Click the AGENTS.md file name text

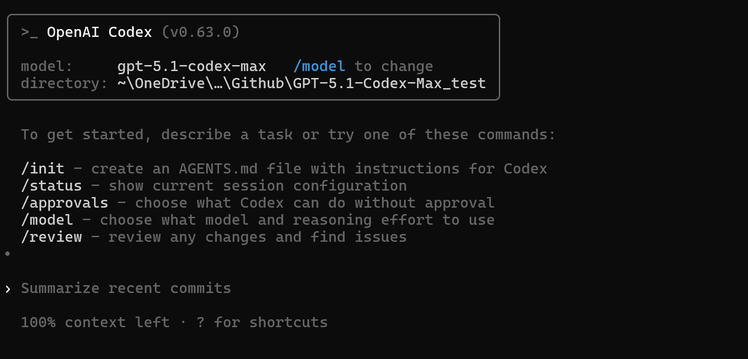218,169
